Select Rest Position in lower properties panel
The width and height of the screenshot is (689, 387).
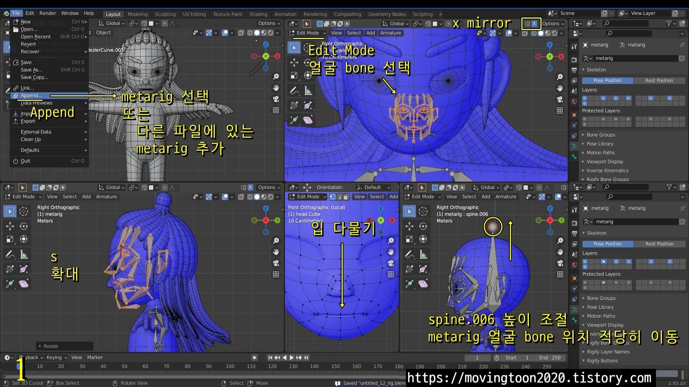click(659, 244)
